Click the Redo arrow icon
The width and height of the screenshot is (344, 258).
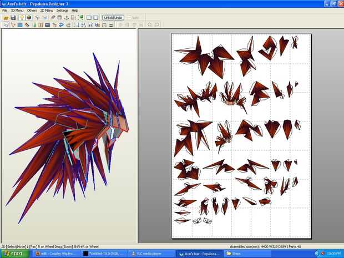[x=44, y=18]
